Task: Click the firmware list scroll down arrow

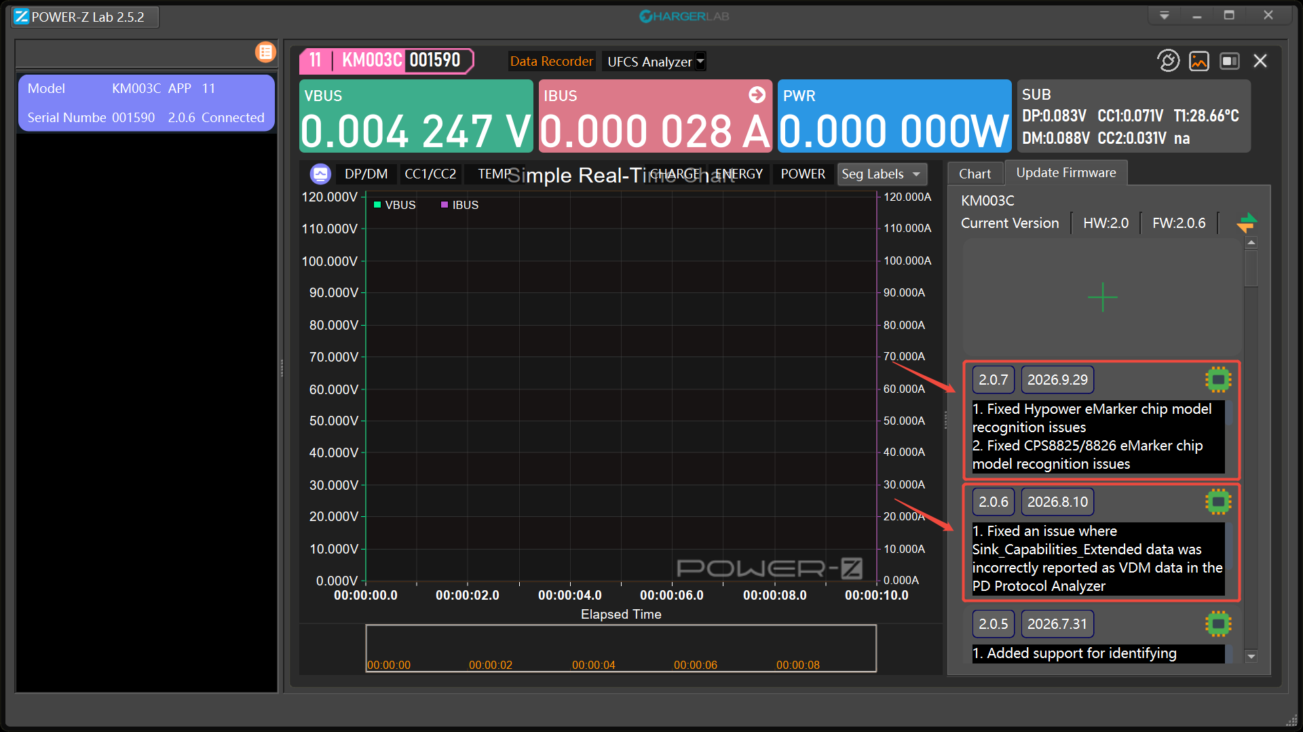Action: (1251, 656)
